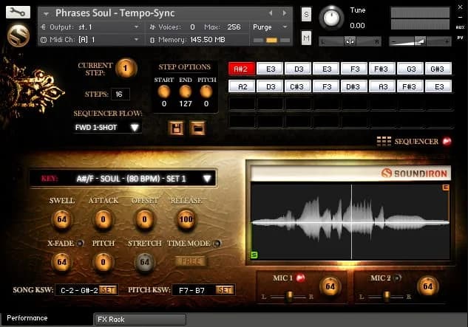The width and height of the screenshot is (468, 327).
Task: Enable the MIC 2 toggle LED
Action: (399, 278)
